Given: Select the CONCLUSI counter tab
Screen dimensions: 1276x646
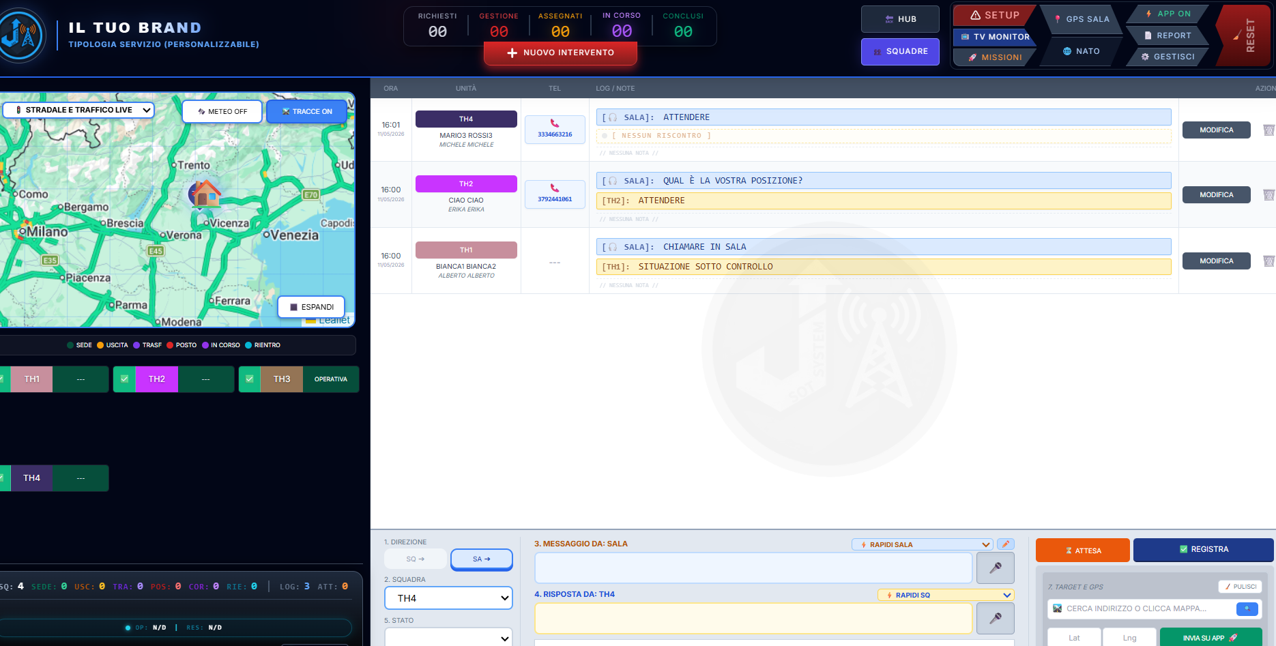Looking at the screenshot, I should coord(683,26).
